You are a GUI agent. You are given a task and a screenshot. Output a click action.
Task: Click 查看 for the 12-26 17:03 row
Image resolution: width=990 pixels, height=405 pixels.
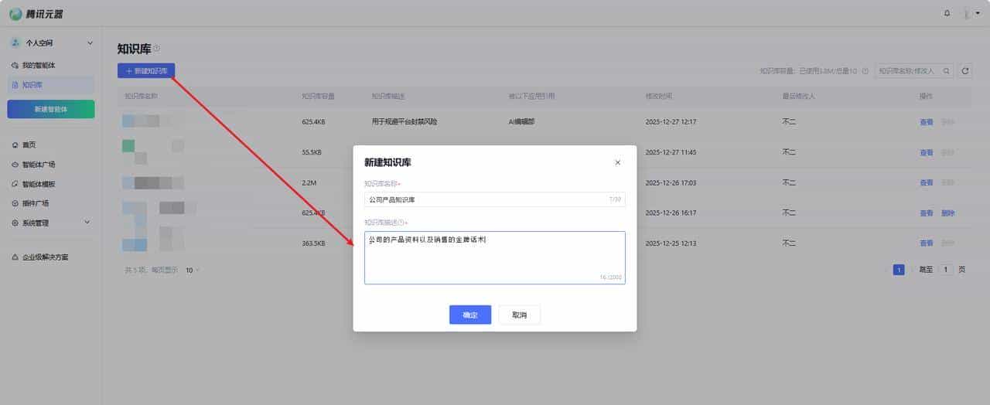pyautogui.click(x=927, y=183)
